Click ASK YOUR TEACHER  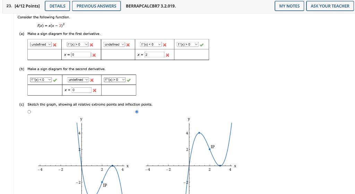[330, 6]
